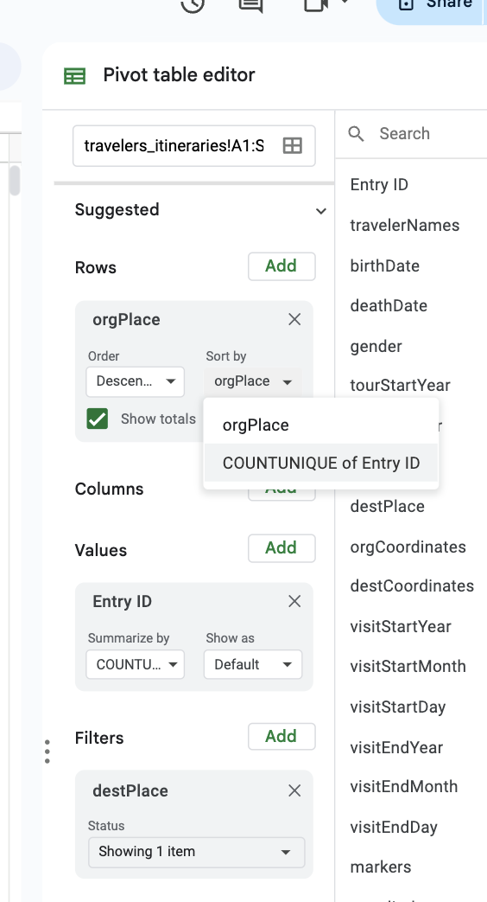The image size is (487, 902).
Task: Open version history clock icon
Action: click(x=193, y=4)
